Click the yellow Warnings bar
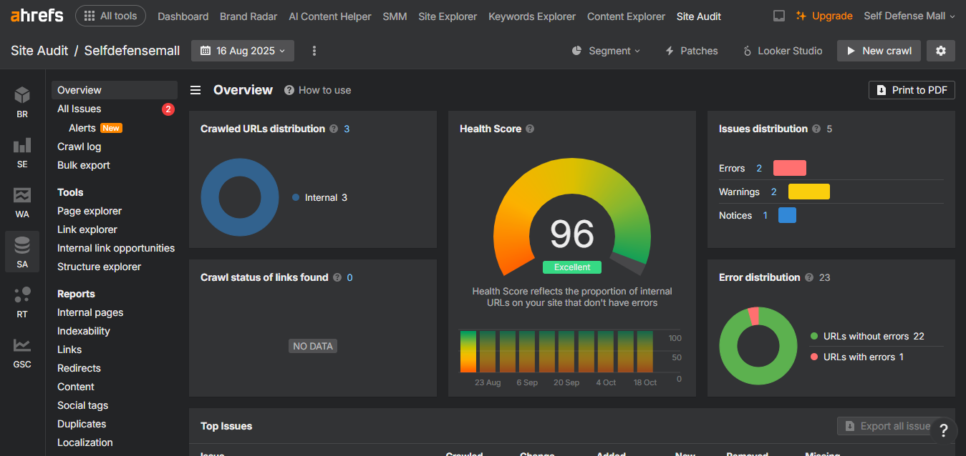Viewport: 966px width, 456px height. (809, 192)
